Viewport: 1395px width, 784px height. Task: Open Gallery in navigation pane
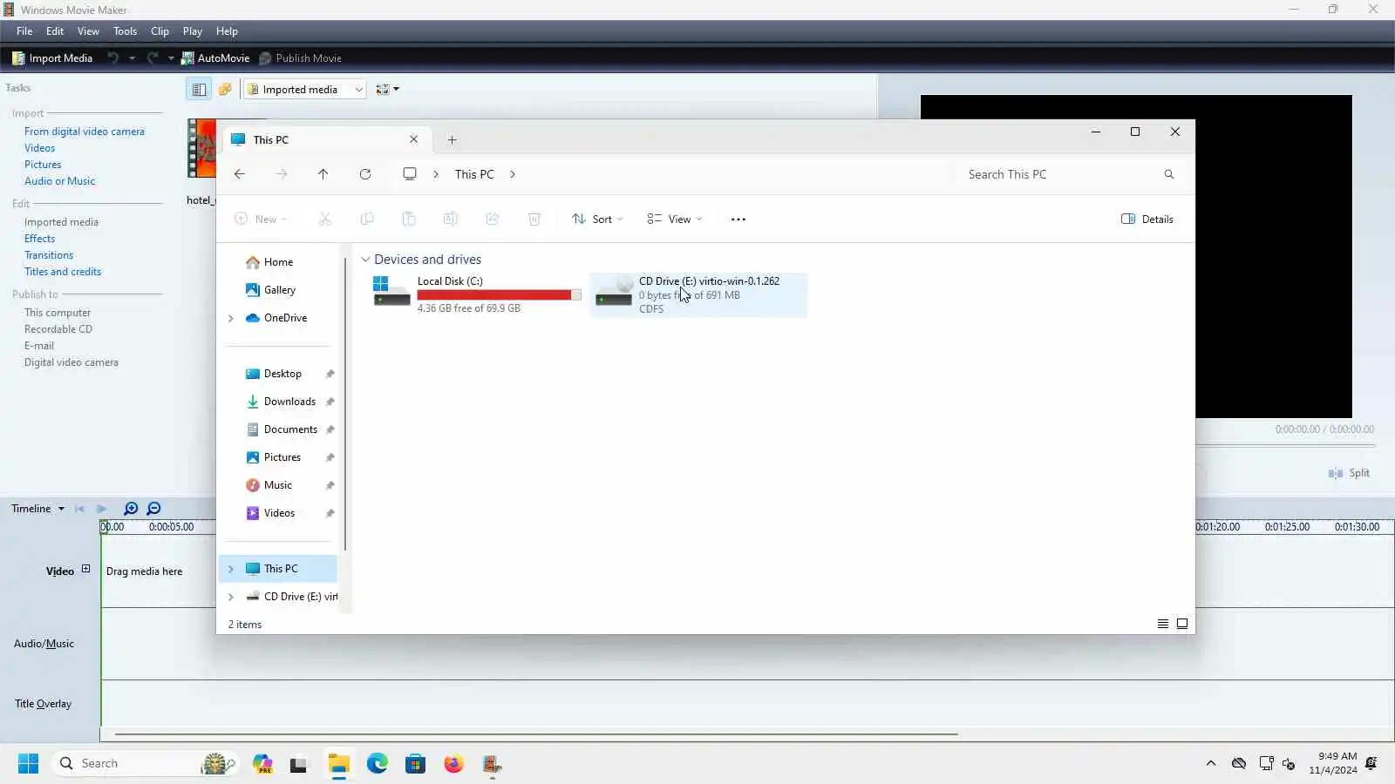point(279,290)
